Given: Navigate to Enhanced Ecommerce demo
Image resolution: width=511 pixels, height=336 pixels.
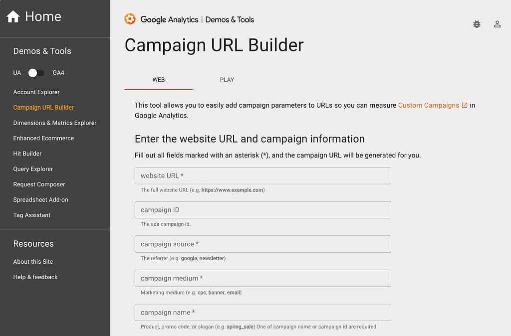Looking at the screenshot, I should 43,138.
